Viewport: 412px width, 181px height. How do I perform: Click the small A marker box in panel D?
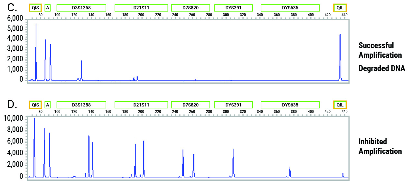(x=48, y=105)
